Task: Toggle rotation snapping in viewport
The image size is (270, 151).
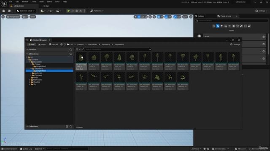Action: (x=166, y=17)
